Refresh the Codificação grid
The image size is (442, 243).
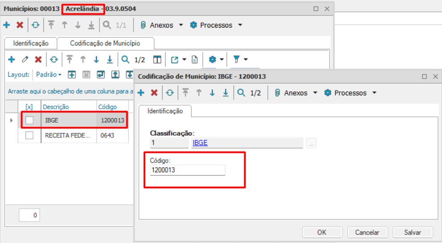pos(54,59)
